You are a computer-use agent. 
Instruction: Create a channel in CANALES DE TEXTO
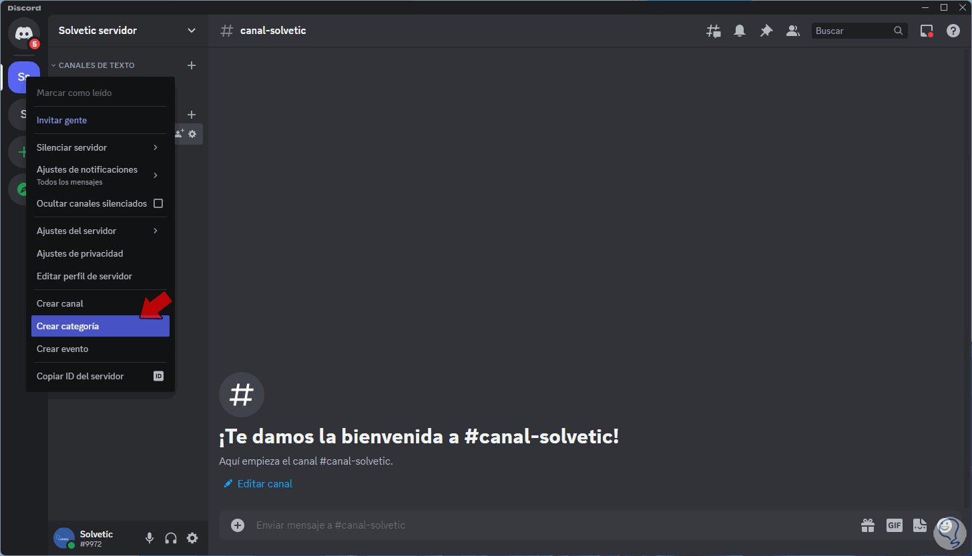[192, 65]
